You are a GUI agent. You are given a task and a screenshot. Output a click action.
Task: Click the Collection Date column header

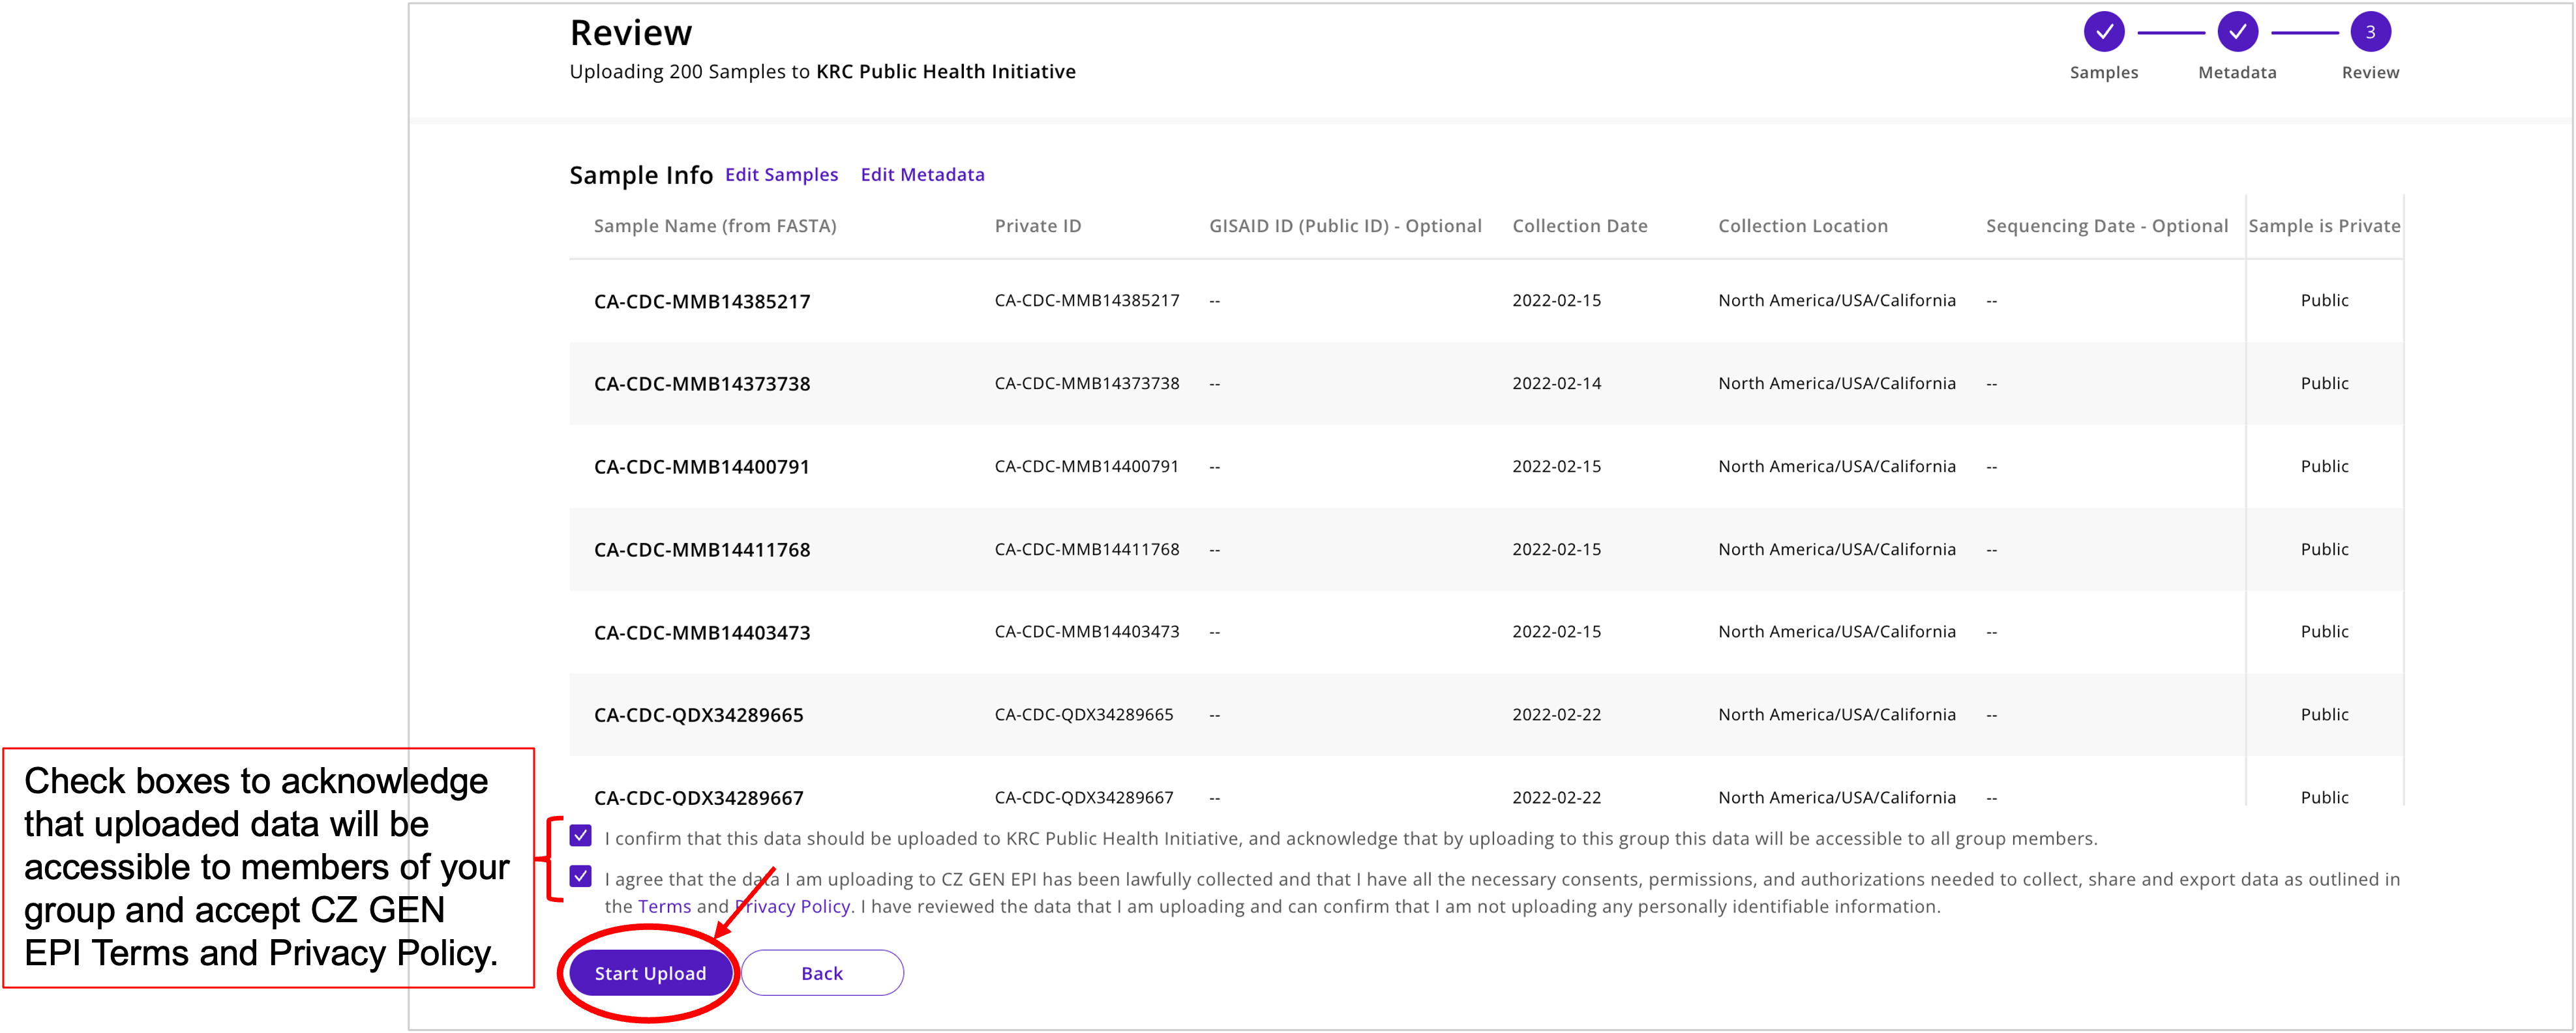pyautogui.click(x=1579, y=226)
